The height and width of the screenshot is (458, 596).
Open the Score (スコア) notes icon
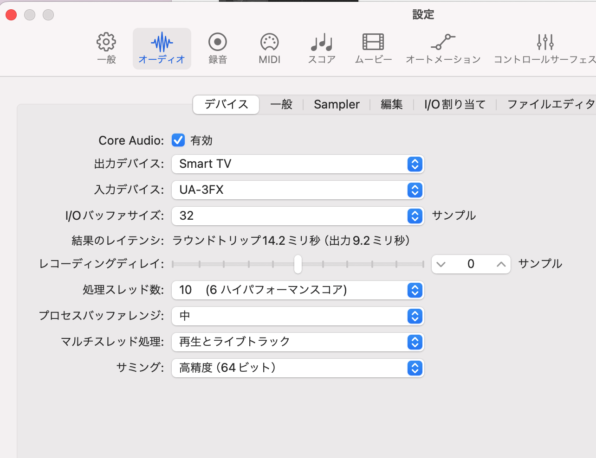click(x=322, y=42)
